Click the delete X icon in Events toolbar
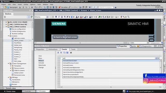This screenshot has width=166, height=93. pos(71,53)
